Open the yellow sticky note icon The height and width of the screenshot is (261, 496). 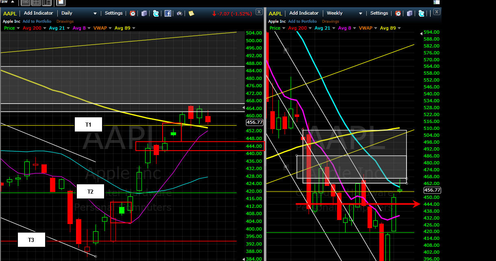click(191, 13)
